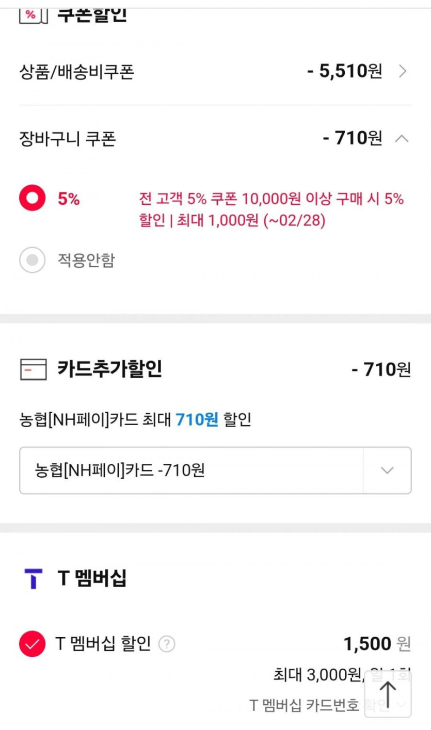Select the 5% cart coupon radio
Image resolution: width=431 pixels, height=730 pixels.
click(33, 199)
